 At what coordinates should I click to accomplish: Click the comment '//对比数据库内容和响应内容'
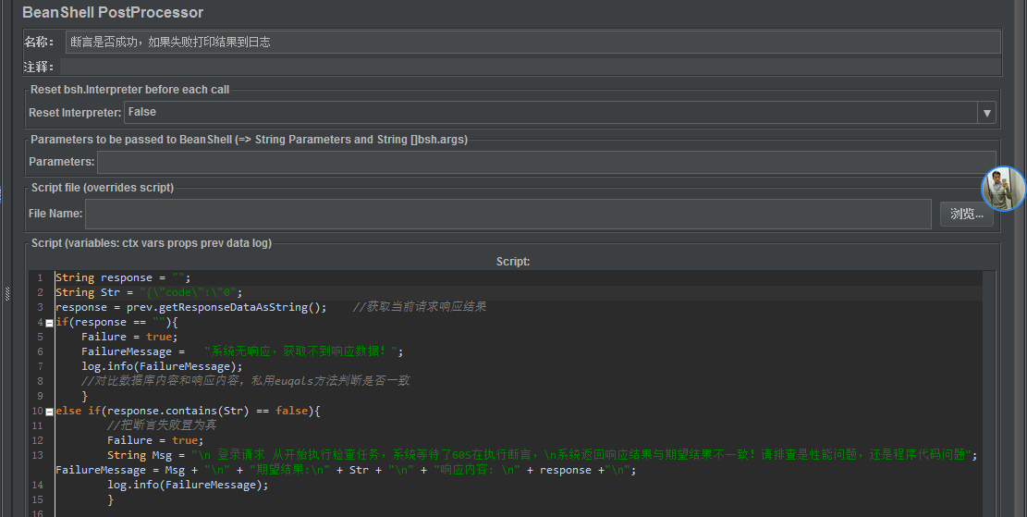click(246, 381)
